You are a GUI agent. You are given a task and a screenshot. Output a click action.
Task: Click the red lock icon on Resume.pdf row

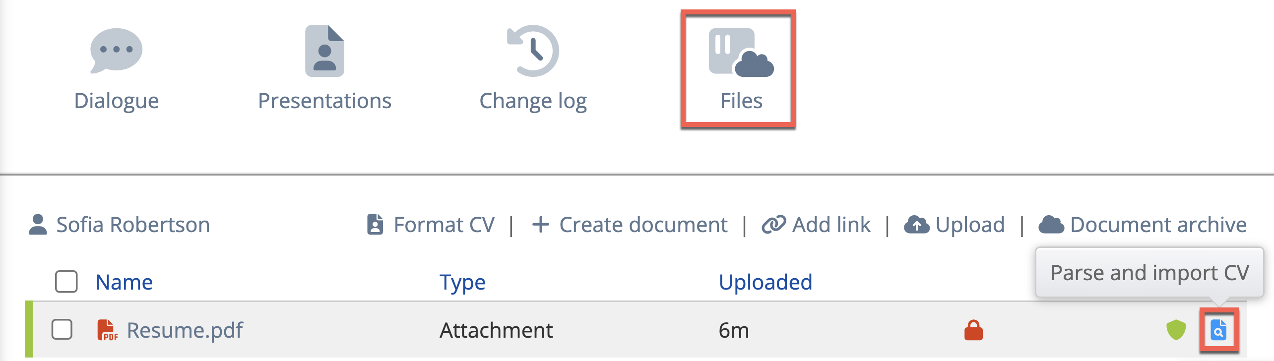[x=973, y=330]
